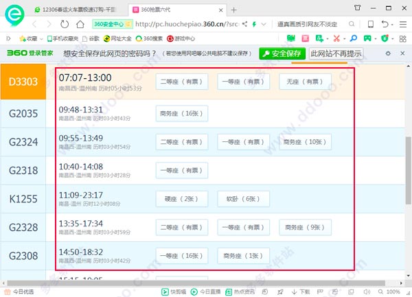Open the 360搜索 bookmark
Screen dimensions: 412x297
point(149,38)
